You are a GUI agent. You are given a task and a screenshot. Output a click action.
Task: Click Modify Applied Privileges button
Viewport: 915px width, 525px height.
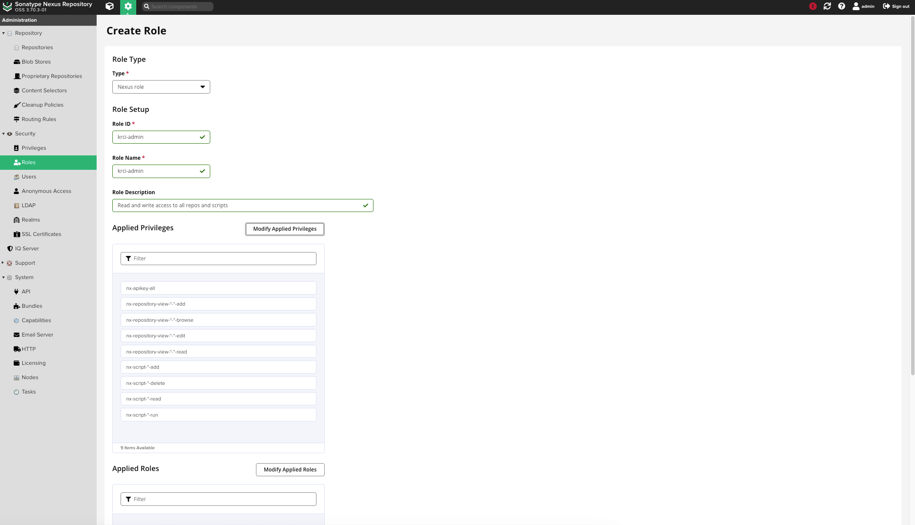click(285, 229)
